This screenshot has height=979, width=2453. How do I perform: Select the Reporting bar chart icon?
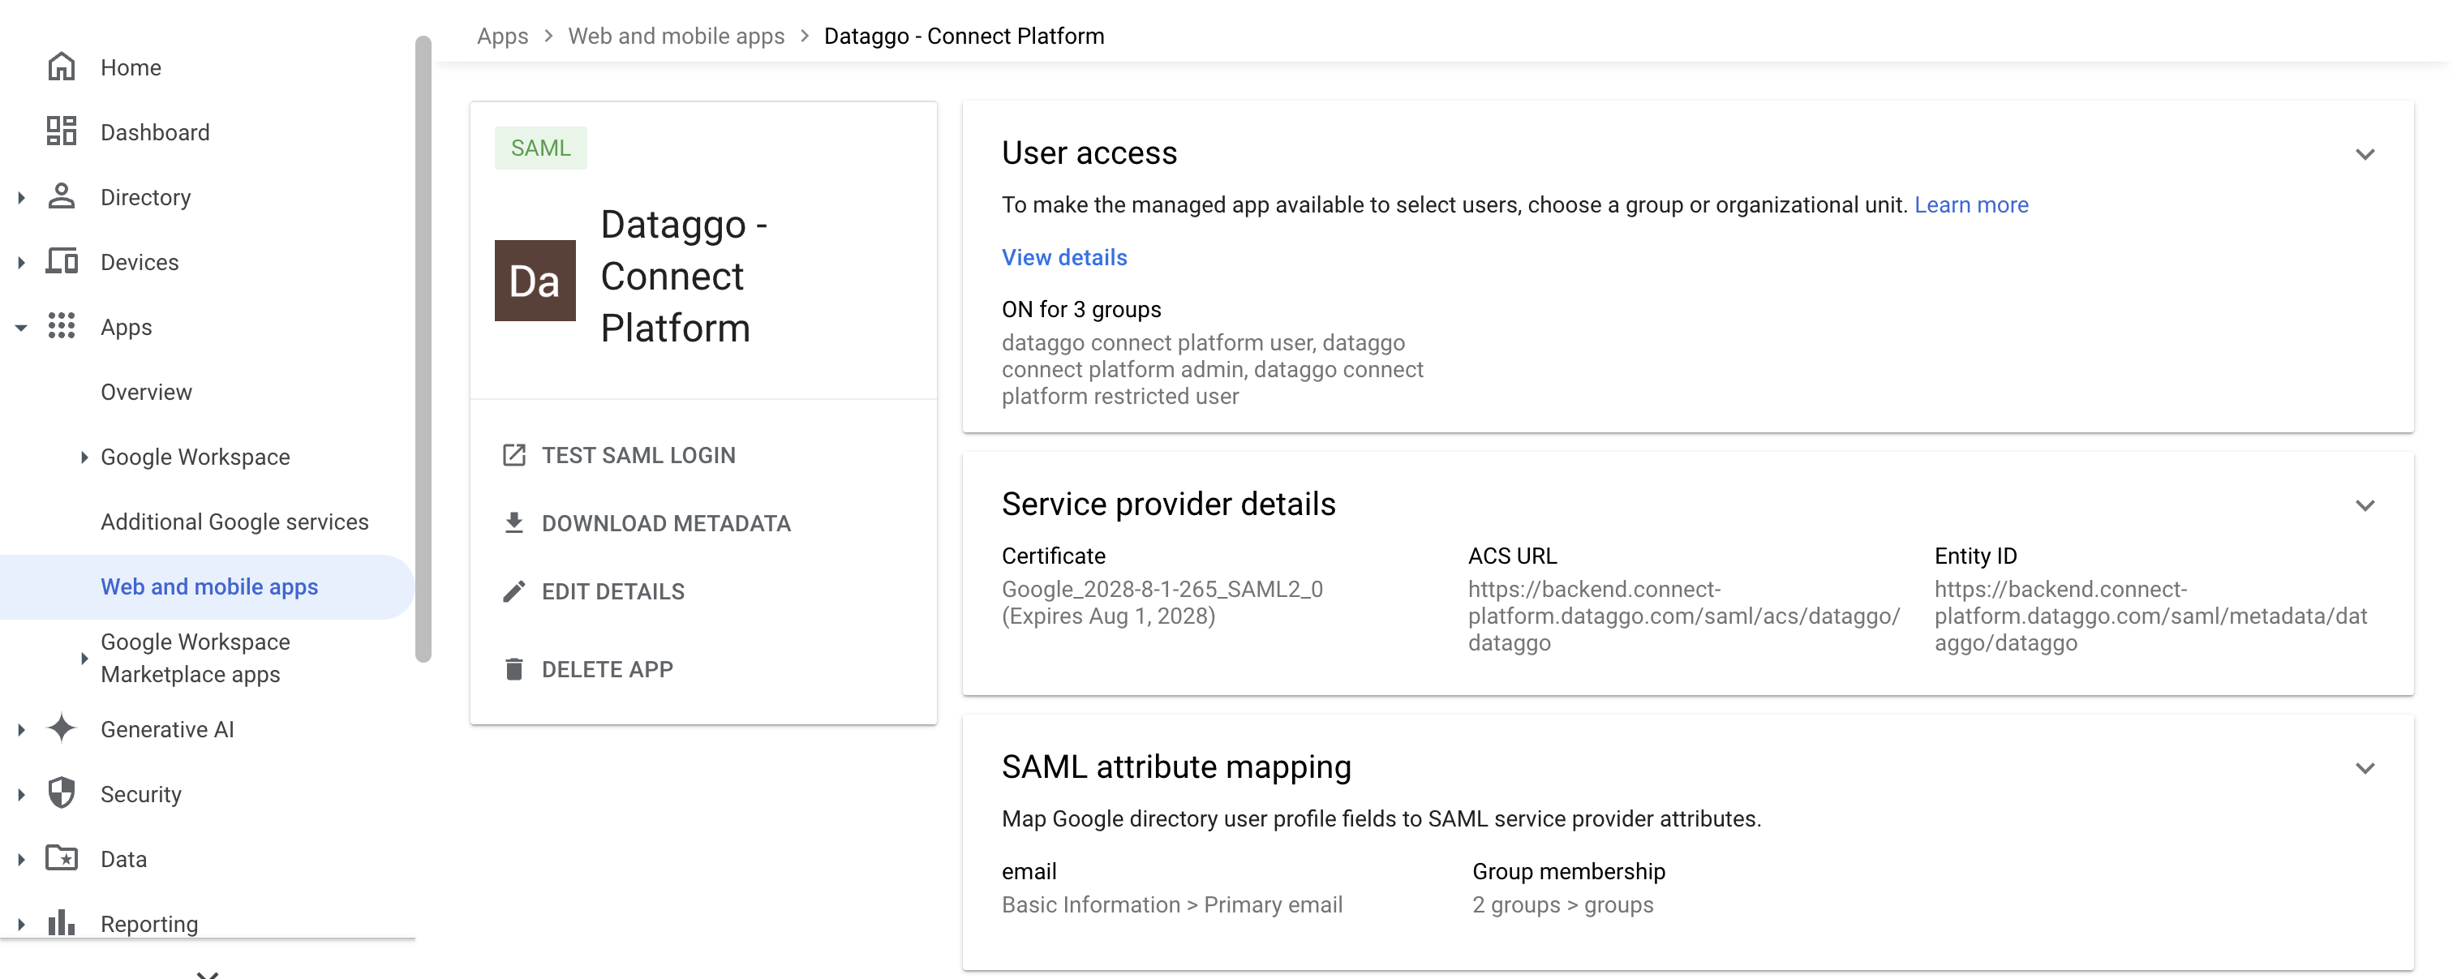[x=62, y=923]
